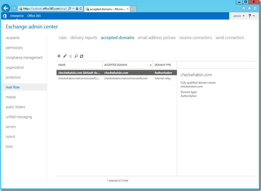261x191 pixels.
Task: Go to permissions in the sidebar
Action: click(14, 48)
